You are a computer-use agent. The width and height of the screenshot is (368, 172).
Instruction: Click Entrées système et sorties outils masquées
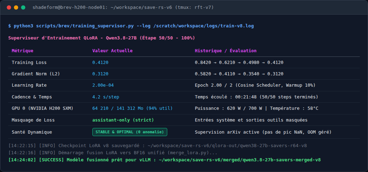tap(251, 120)
